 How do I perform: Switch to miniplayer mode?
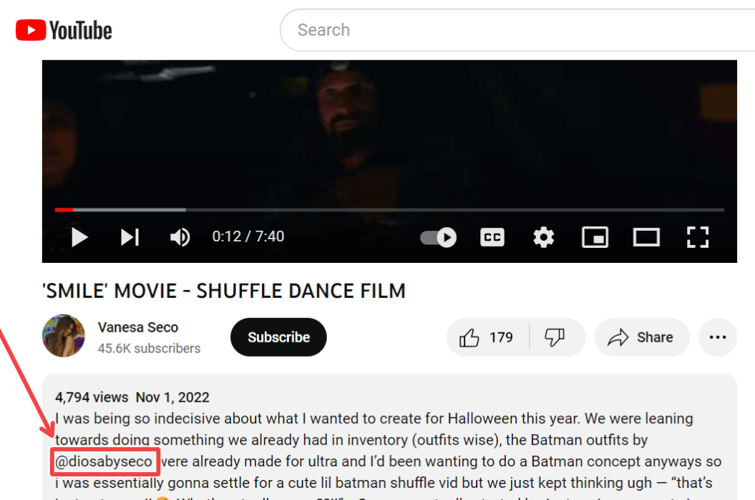595,237
